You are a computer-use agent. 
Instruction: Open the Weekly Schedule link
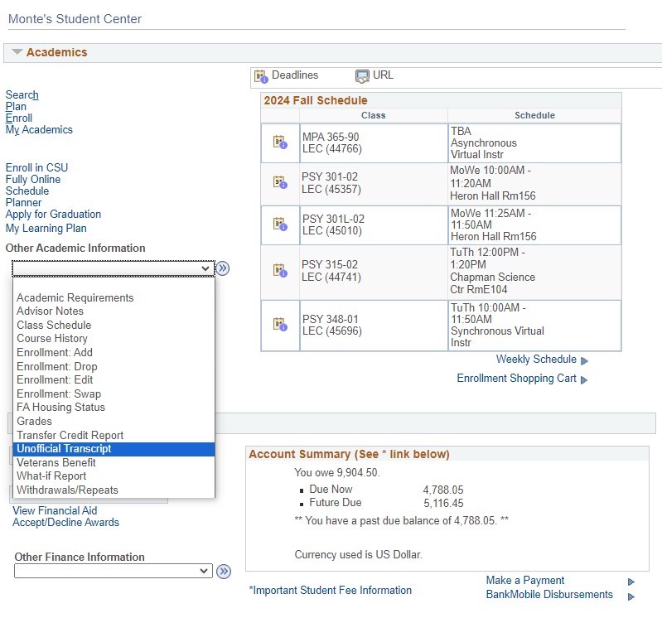536,360
